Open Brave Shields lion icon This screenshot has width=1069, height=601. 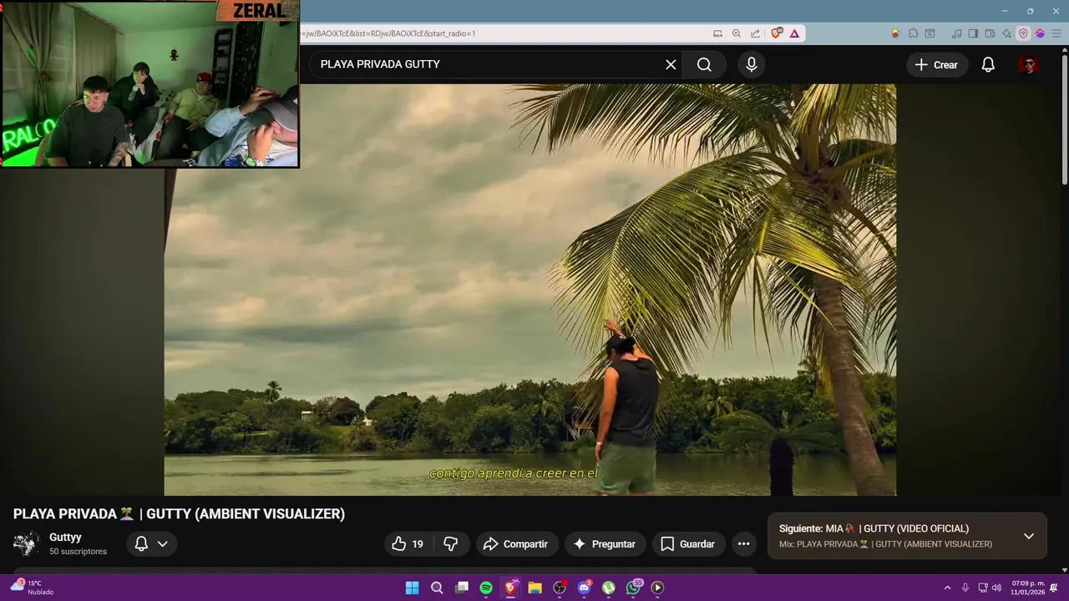coord(777,33)
